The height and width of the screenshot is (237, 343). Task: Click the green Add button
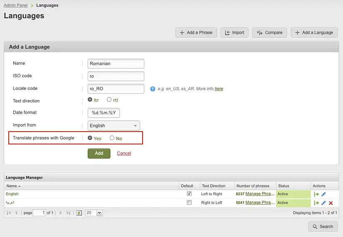tap(99, 153)
